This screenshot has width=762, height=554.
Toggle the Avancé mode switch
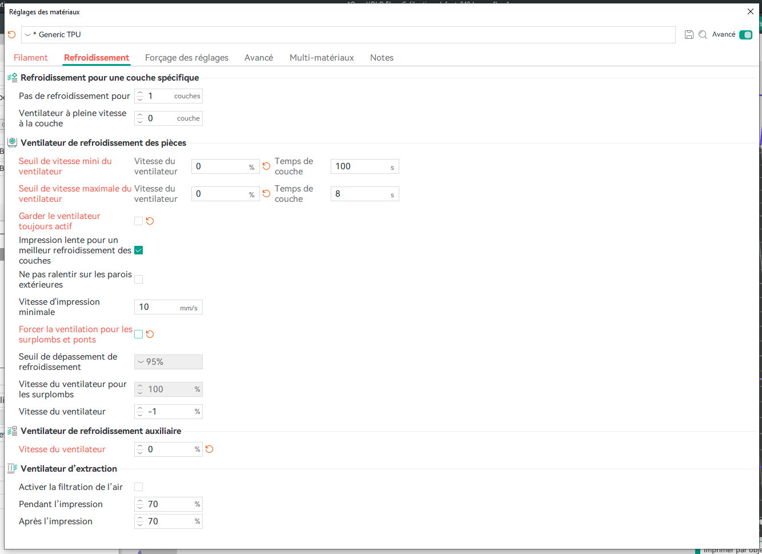click(x=745, y=35)
